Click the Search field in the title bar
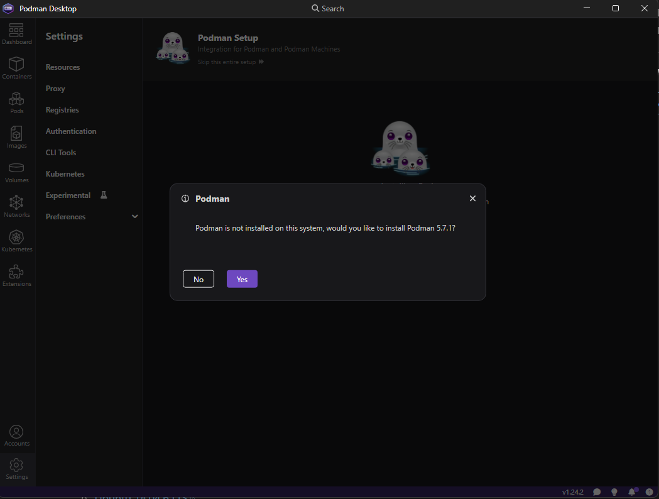The width and height of the screenshot is (659, 499). [327, 8]
